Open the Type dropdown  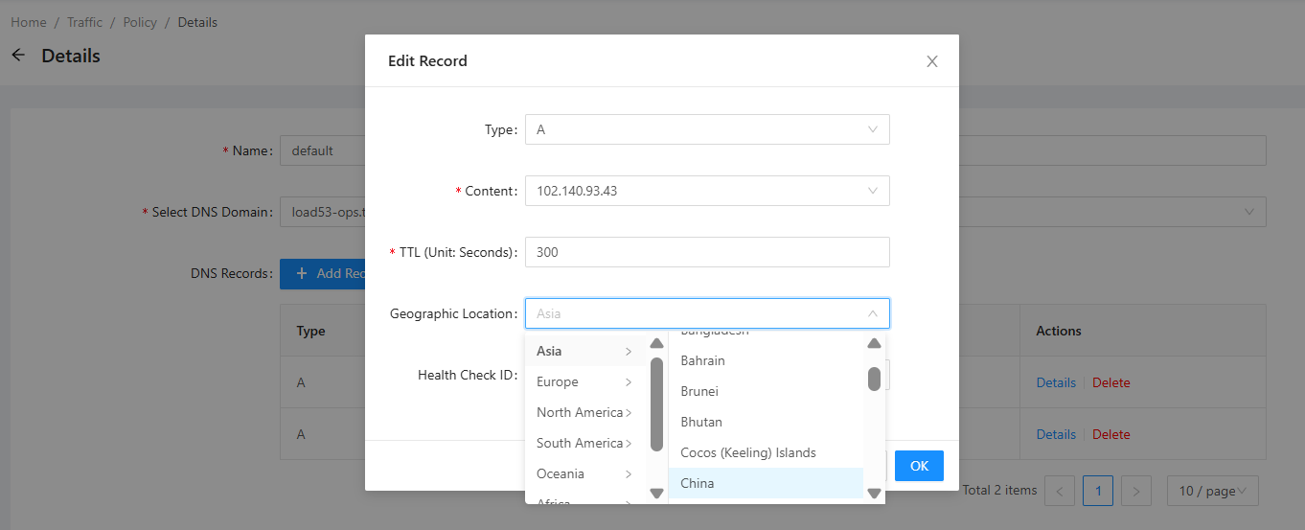pos(706,129)
